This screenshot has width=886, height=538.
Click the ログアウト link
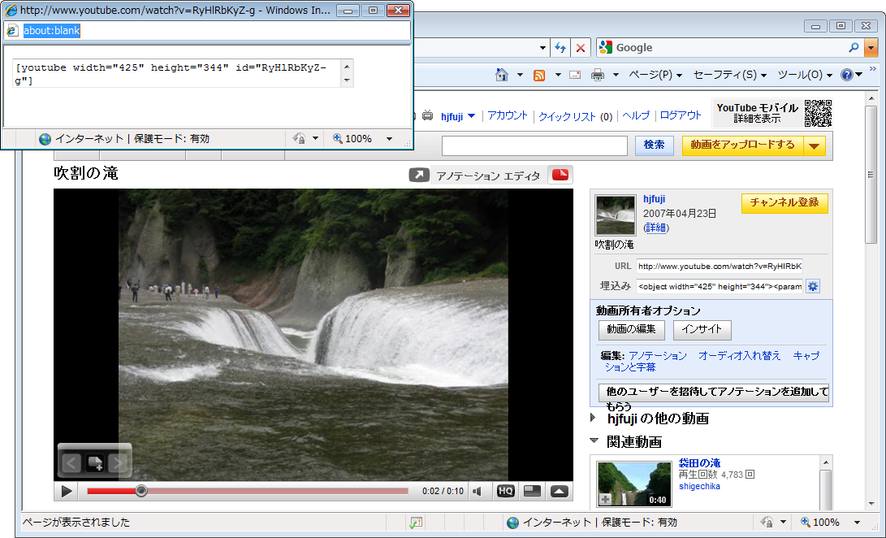click(x=681, y=115)
